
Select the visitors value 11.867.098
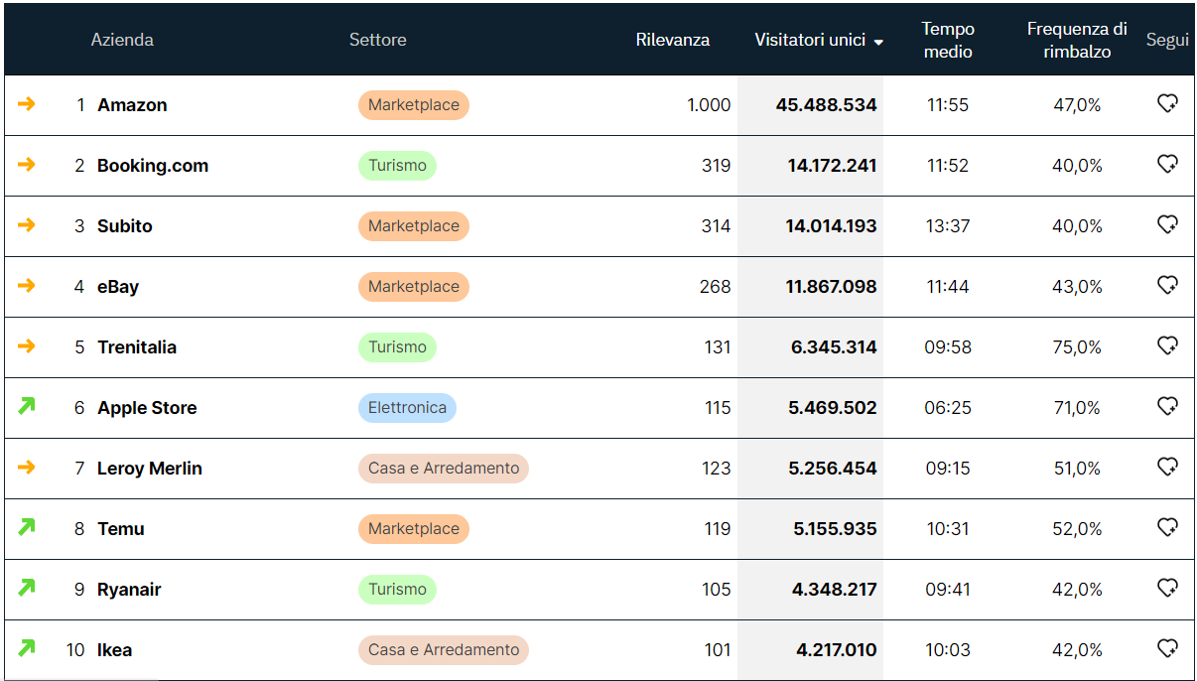tap(831, 287)
